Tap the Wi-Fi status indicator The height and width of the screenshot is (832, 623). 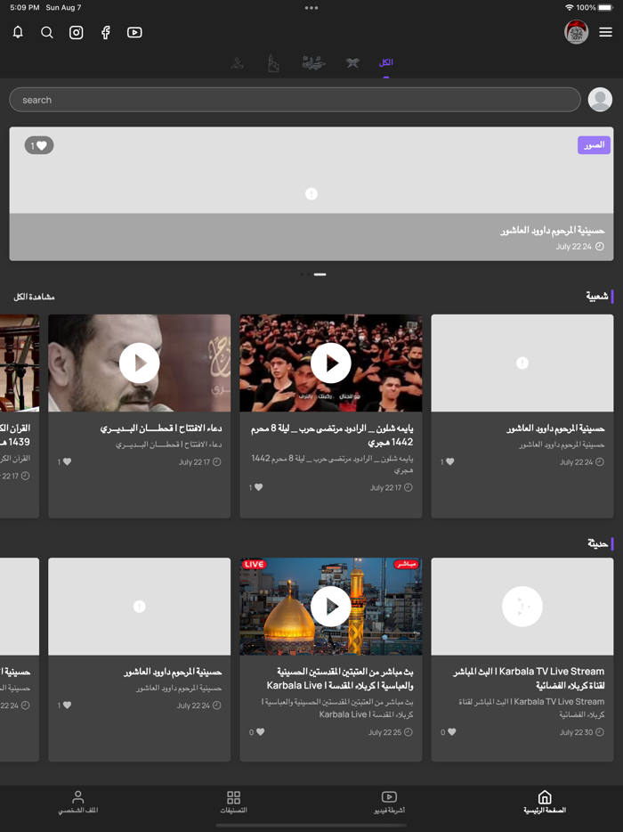coord(569,7)
